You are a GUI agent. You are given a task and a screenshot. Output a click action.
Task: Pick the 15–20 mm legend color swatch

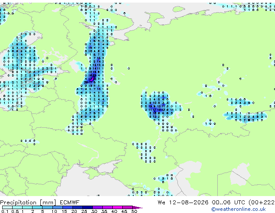pos(68,207)
